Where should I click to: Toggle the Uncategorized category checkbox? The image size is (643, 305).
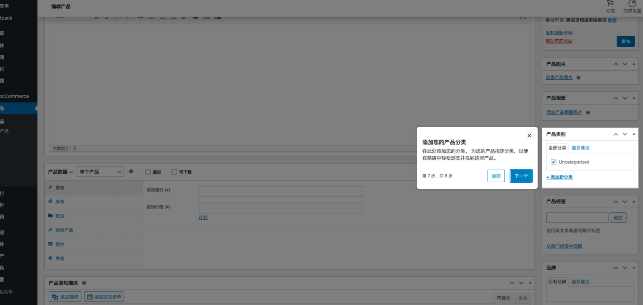tap(553, 162)
